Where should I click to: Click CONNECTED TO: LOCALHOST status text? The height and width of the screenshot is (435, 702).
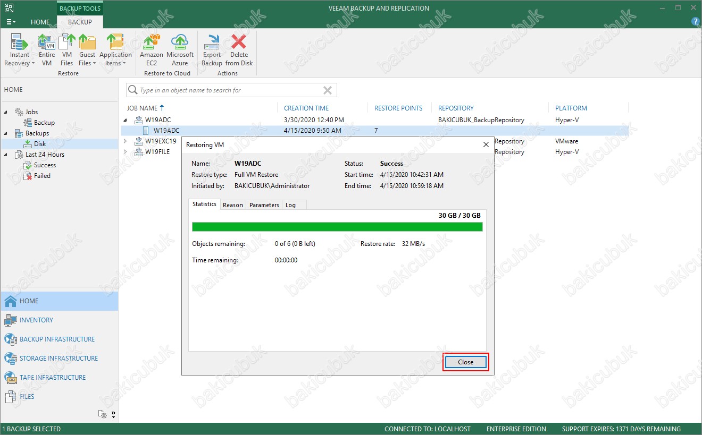coord(428,429)
